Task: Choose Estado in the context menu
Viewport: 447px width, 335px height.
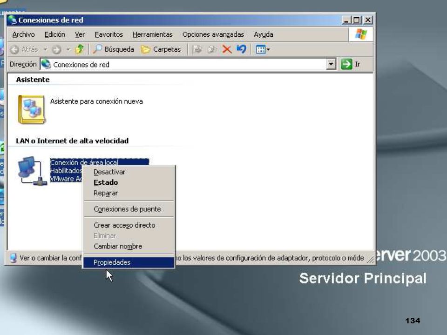Action: tap(129, 182)
